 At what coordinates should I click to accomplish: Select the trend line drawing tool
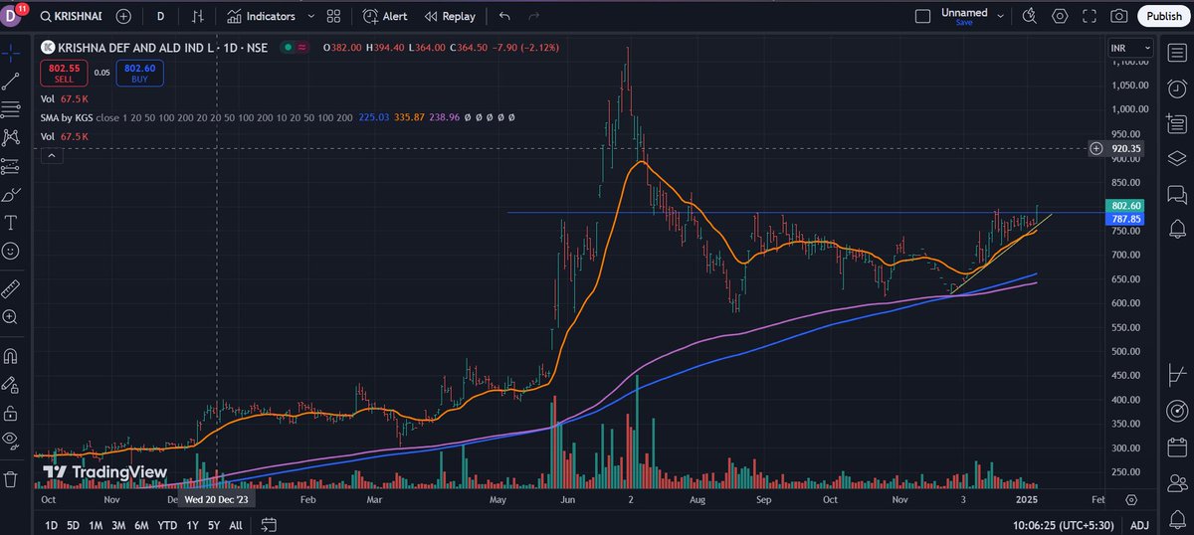point(11,80)
